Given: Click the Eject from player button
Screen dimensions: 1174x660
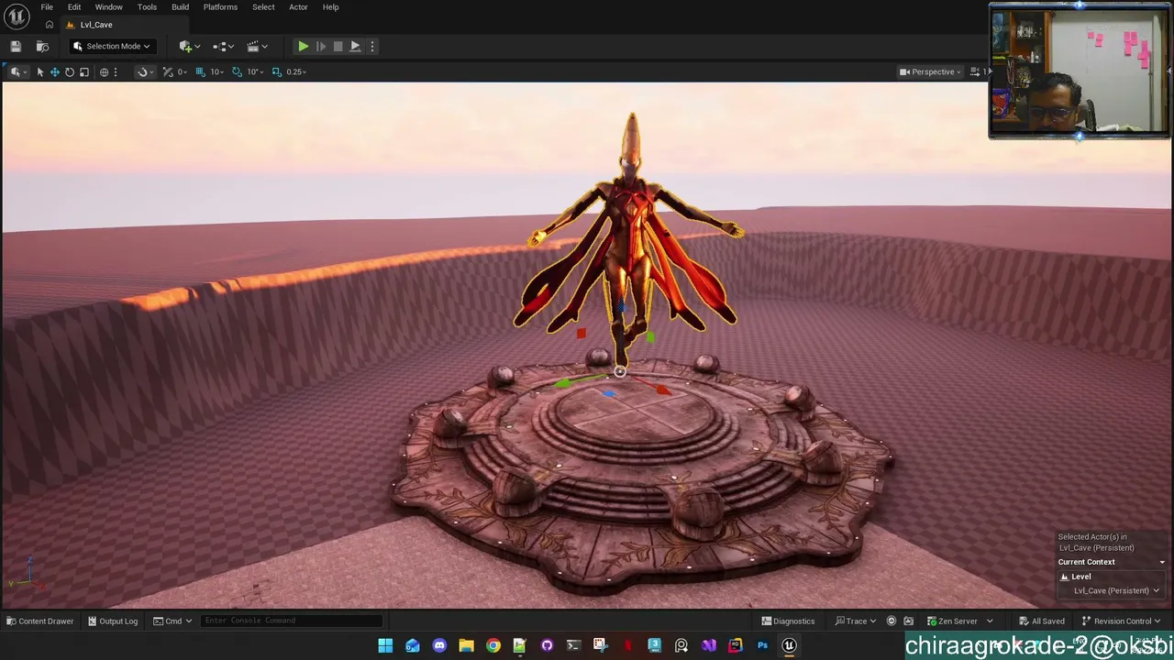Looking at the screenshot, I should (x=355, y=46).
